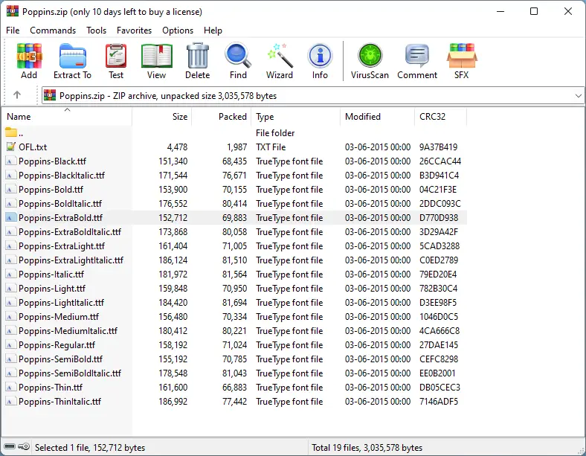Viewport: 586px width, 456px height.
Task: Click the Poppins-Bold.ttf font icon
Action: [x=11, y=190]
